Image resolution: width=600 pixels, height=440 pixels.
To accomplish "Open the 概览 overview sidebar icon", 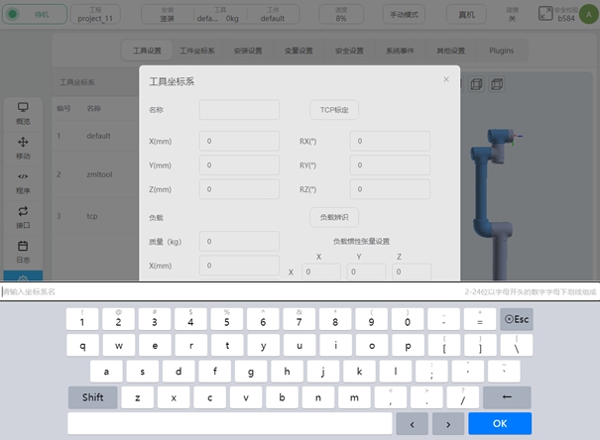I will (x=24, y=112).
